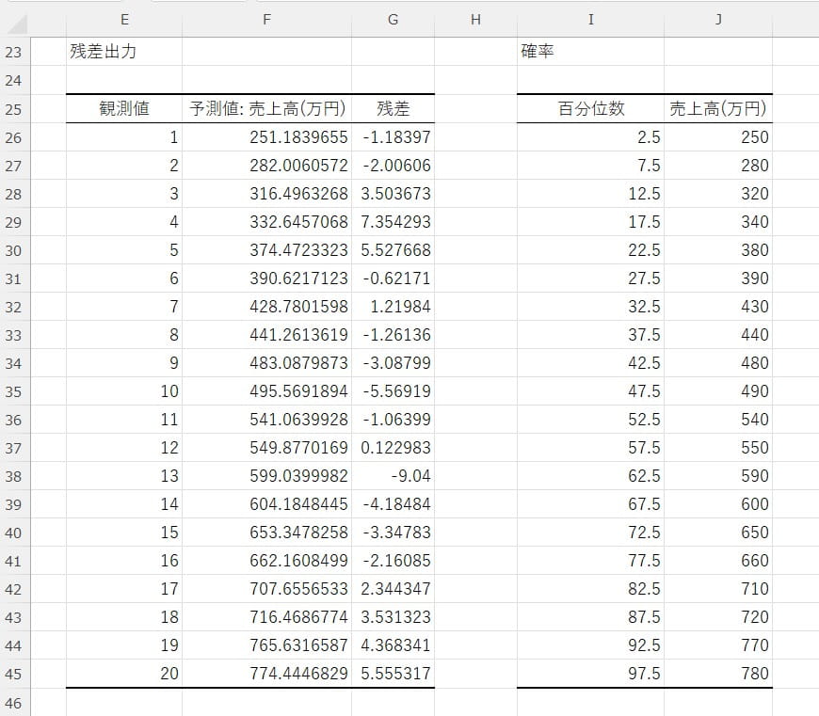
Task: Select the 百分位数 header cell
Action: pos(590,109)
